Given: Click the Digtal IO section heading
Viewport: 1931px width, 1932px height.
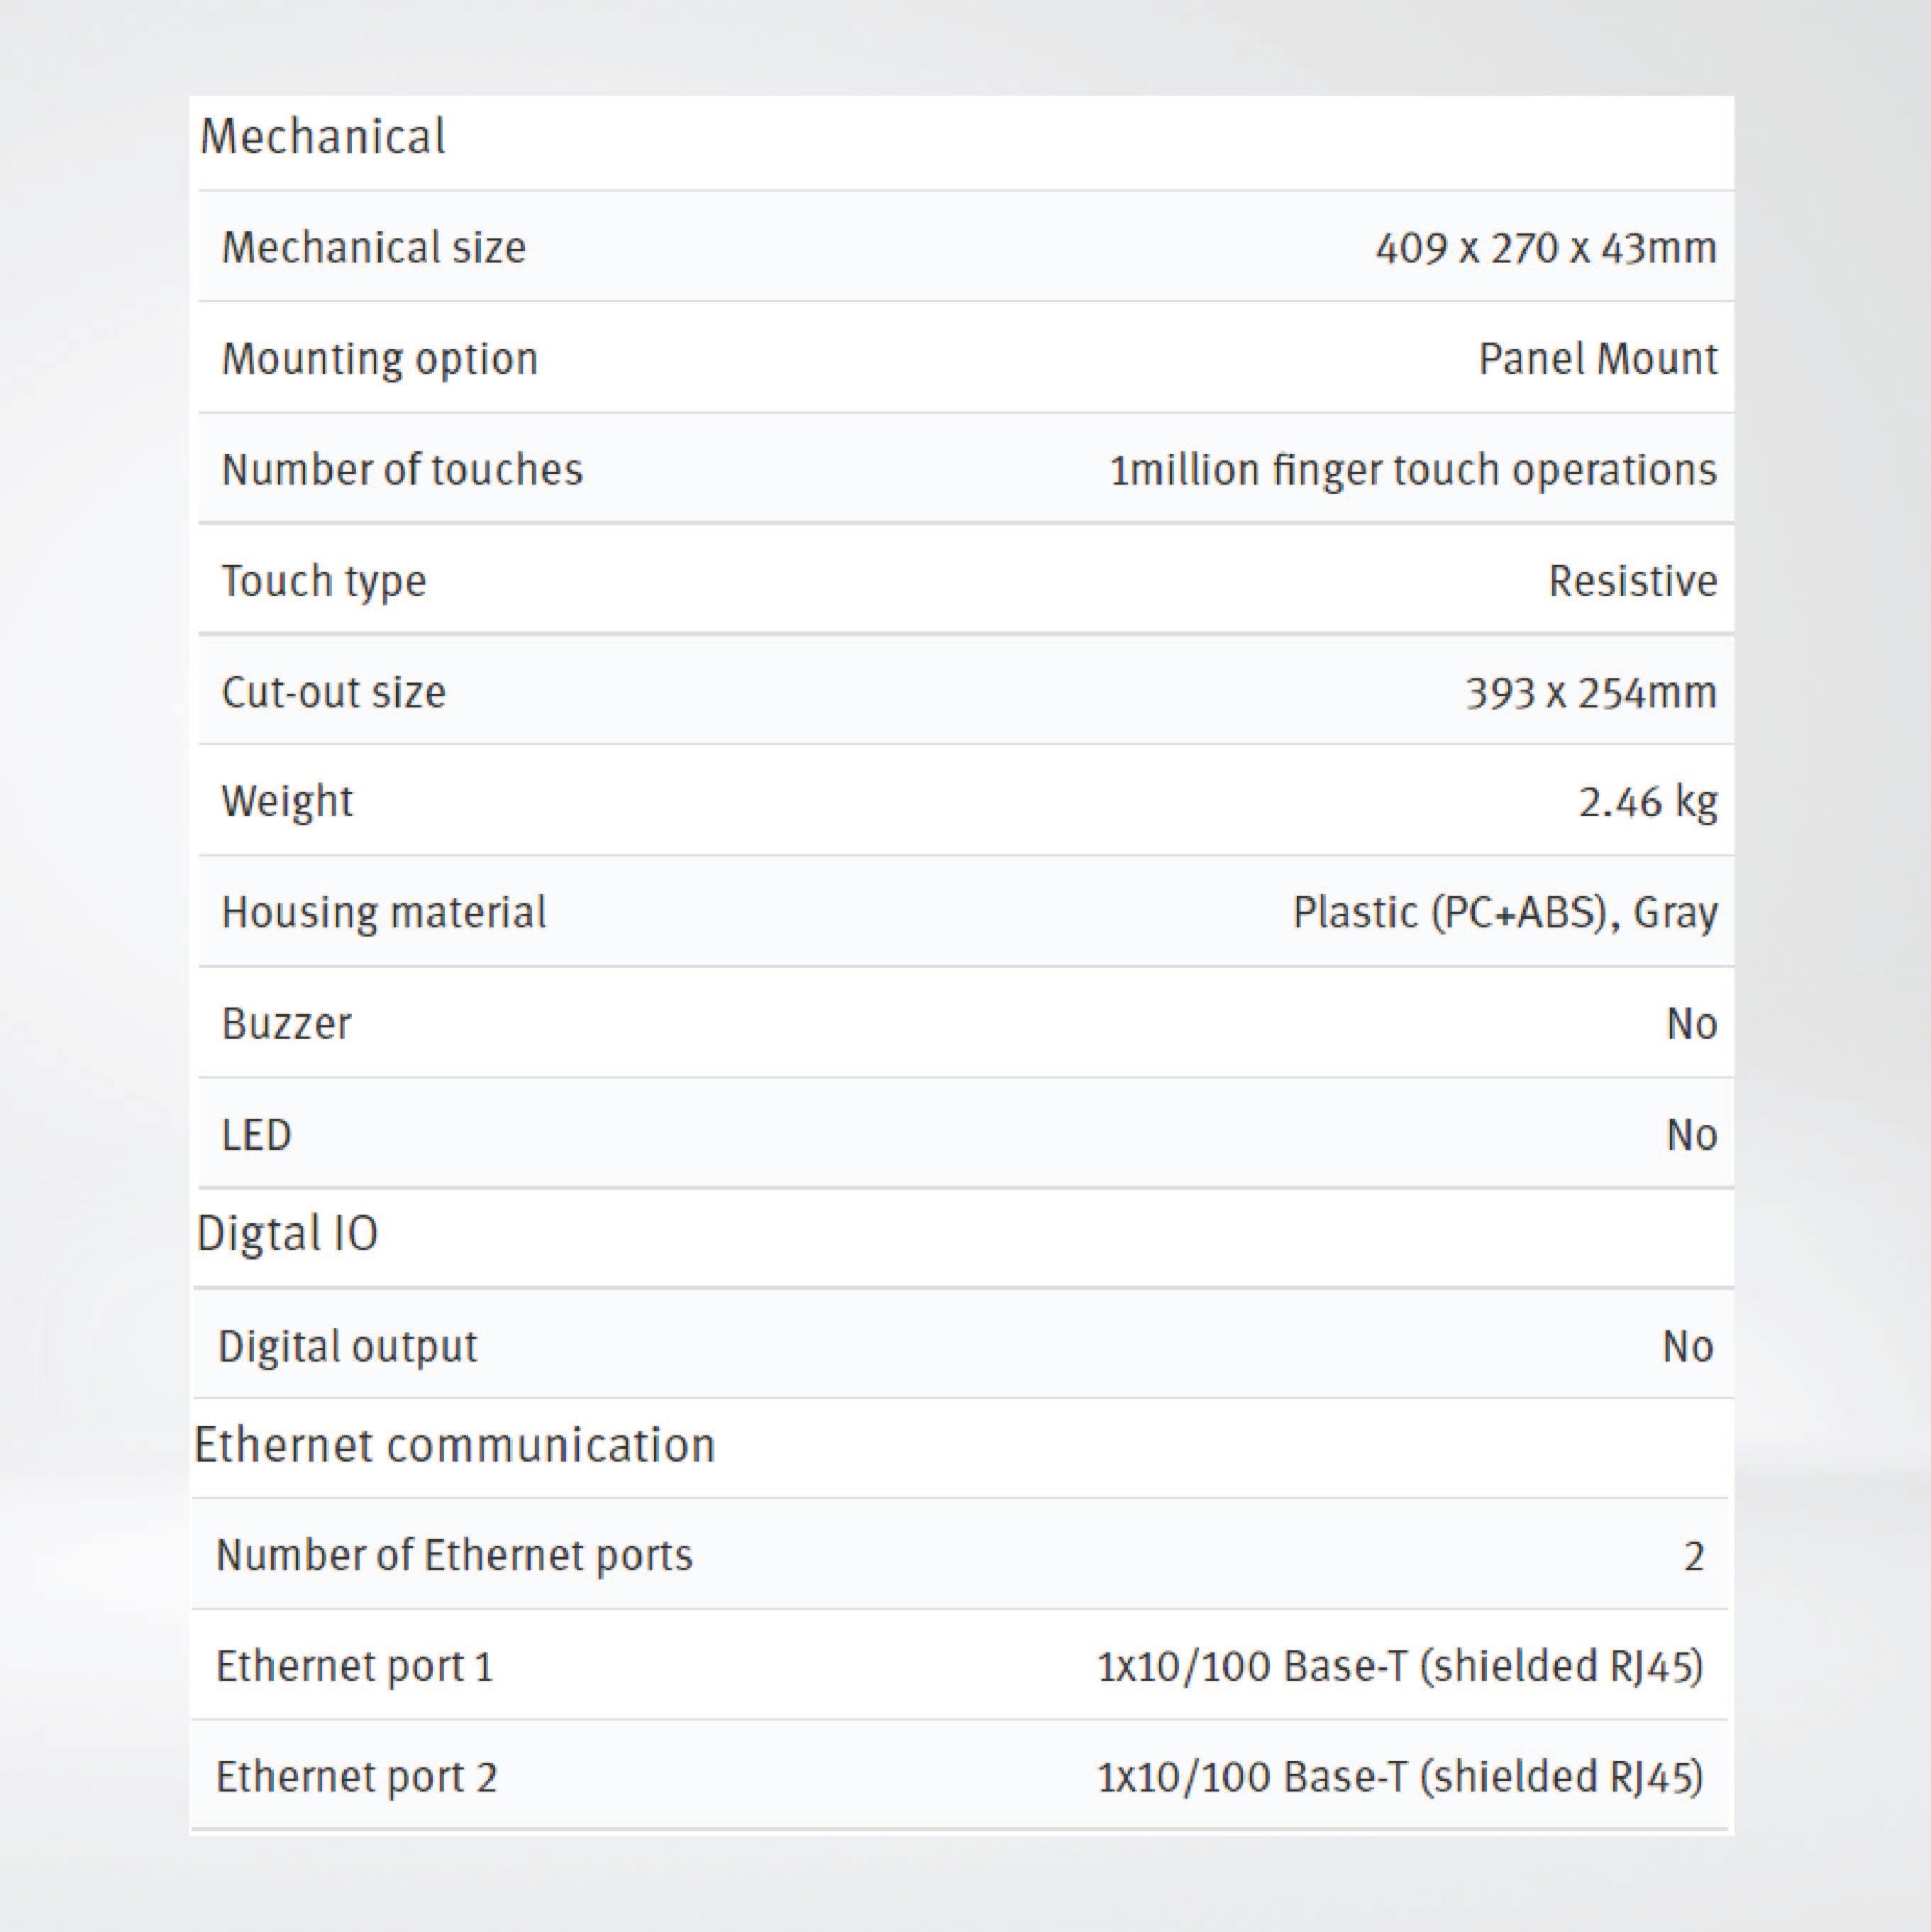Looking at the screenshot, I should [287, 1234].
